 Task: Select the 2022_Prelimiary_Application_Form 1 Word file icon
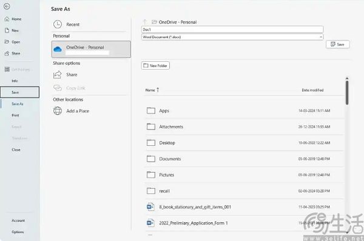click(150, 223)
